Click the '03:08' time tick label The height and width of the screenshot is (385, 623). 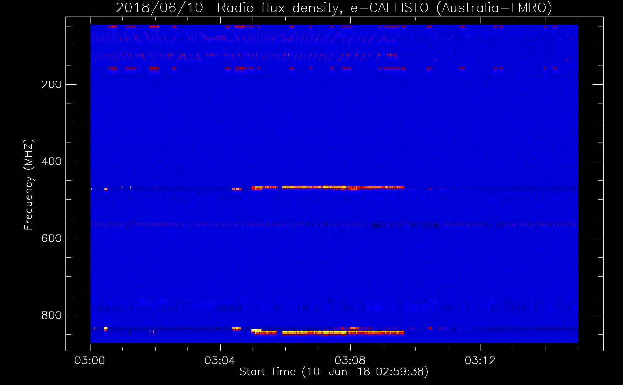coord(350,361)
